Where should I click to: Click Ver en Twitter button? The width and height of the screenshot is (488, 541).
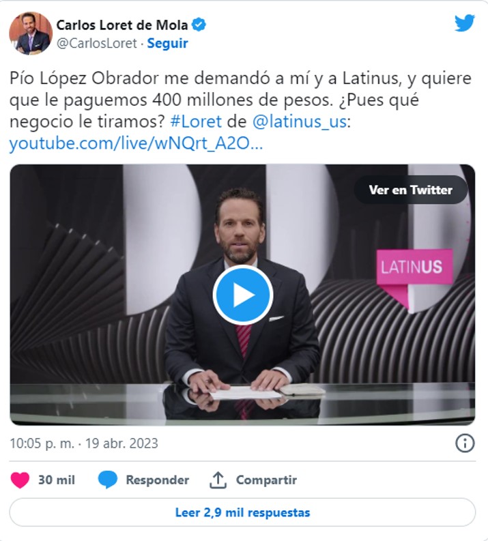410,190
